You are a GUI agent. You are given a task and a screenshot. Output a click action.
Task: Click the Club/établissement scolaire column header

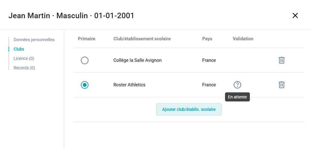coord(142,39)
